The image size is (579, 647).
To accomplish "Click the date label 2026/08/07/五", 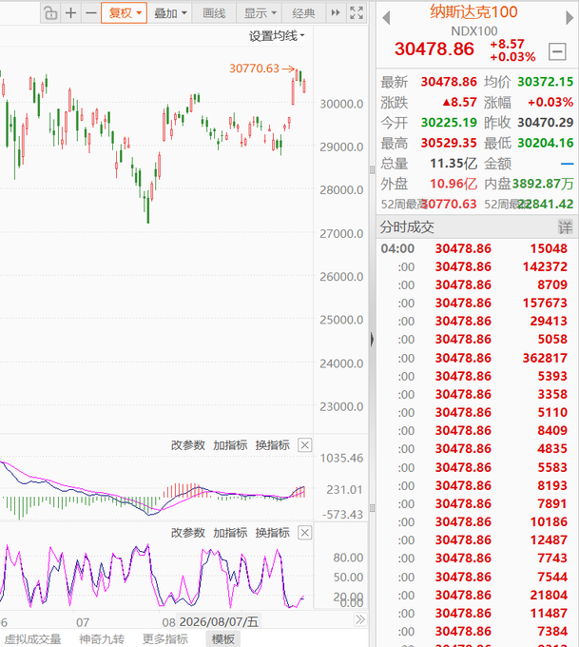I will pyautogui.click(x=219, y=622).
